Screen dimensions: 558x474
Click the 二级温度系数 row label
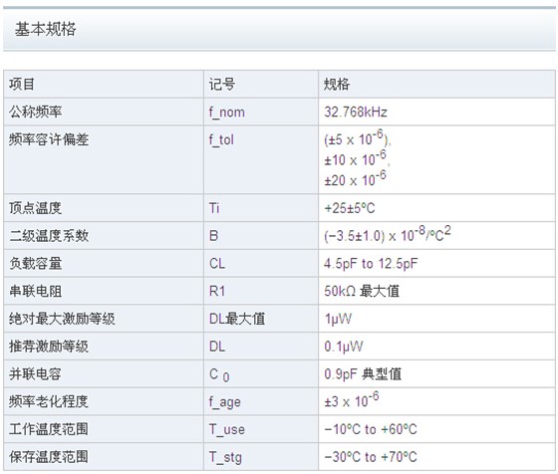coord(49,236)
